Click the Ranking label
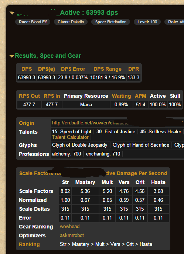 coord(29,244)
